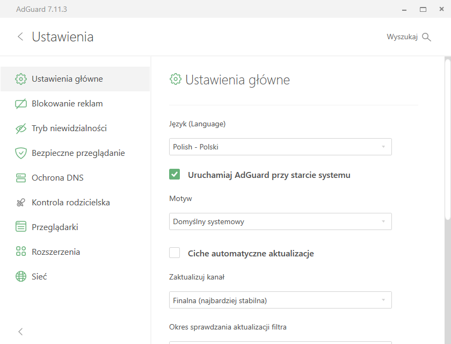This screenshot has height=344, width=451.
Task: Select Ustawienia główne sidebar item
Action: click(75, 79)
